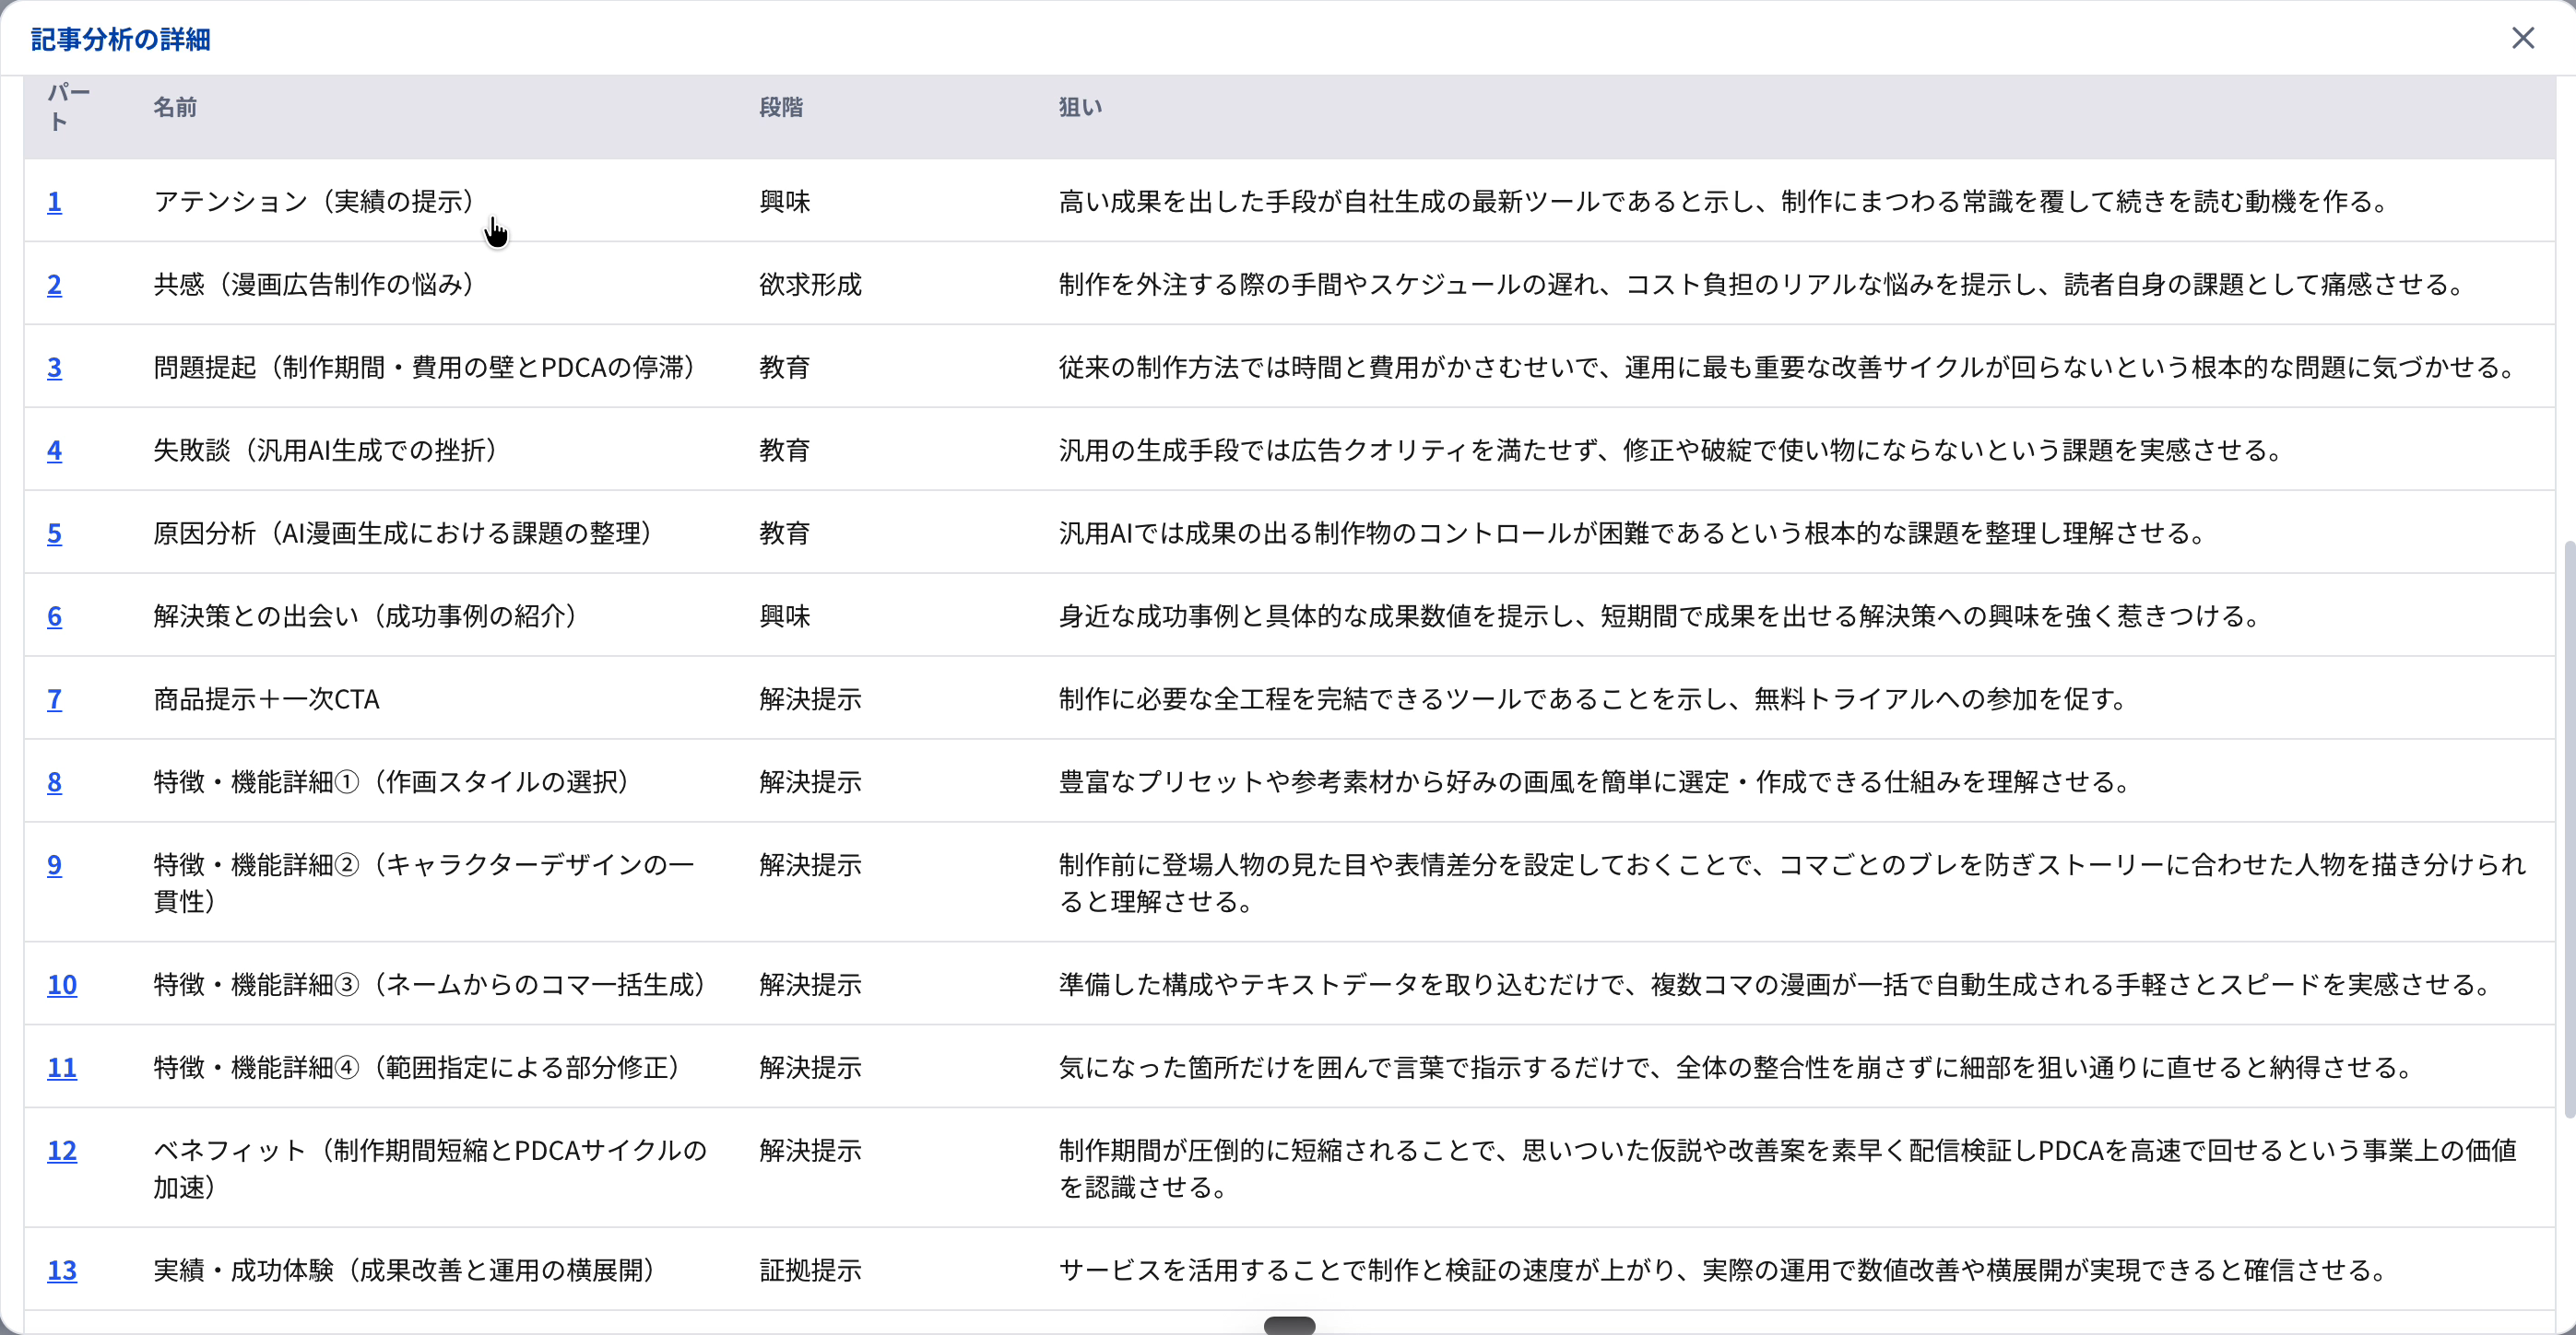Click the 教育 stage in row 4

(784, 450)
